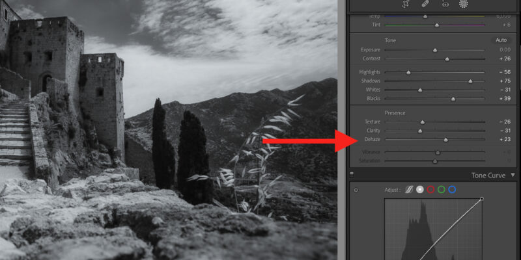Click the Highlights label

370,72
